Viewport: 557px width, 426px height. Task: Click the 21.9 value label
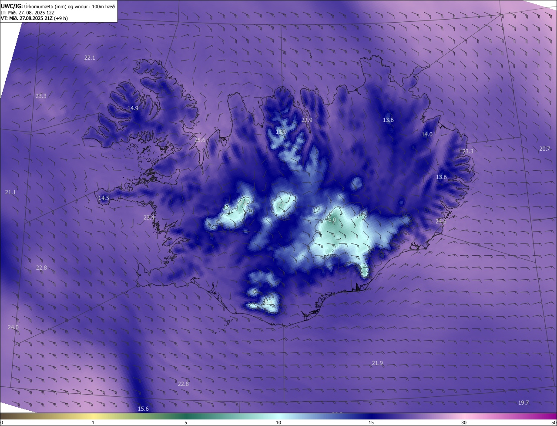click(x=377, y=363)
